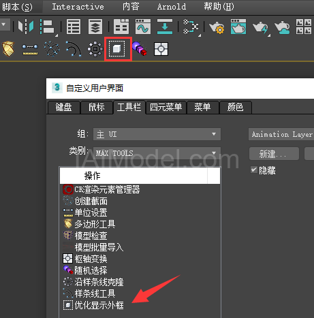Click the 新建... button

click(274, 154)
